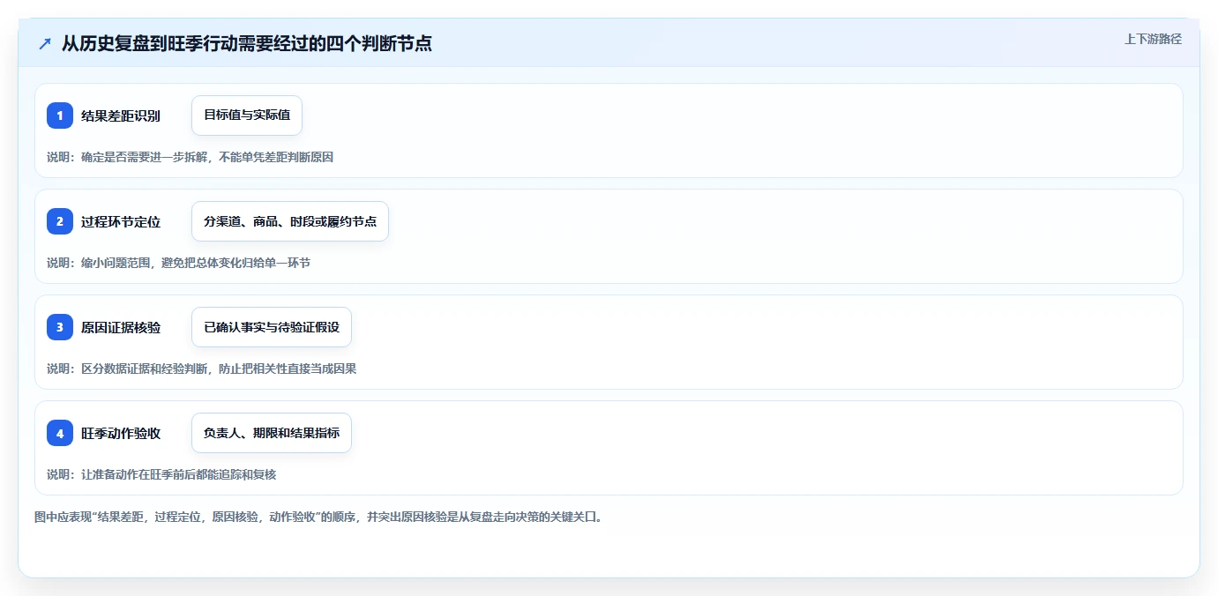Click the number 4 step badge
This screenshot has height=596, width=1218.
60,433
